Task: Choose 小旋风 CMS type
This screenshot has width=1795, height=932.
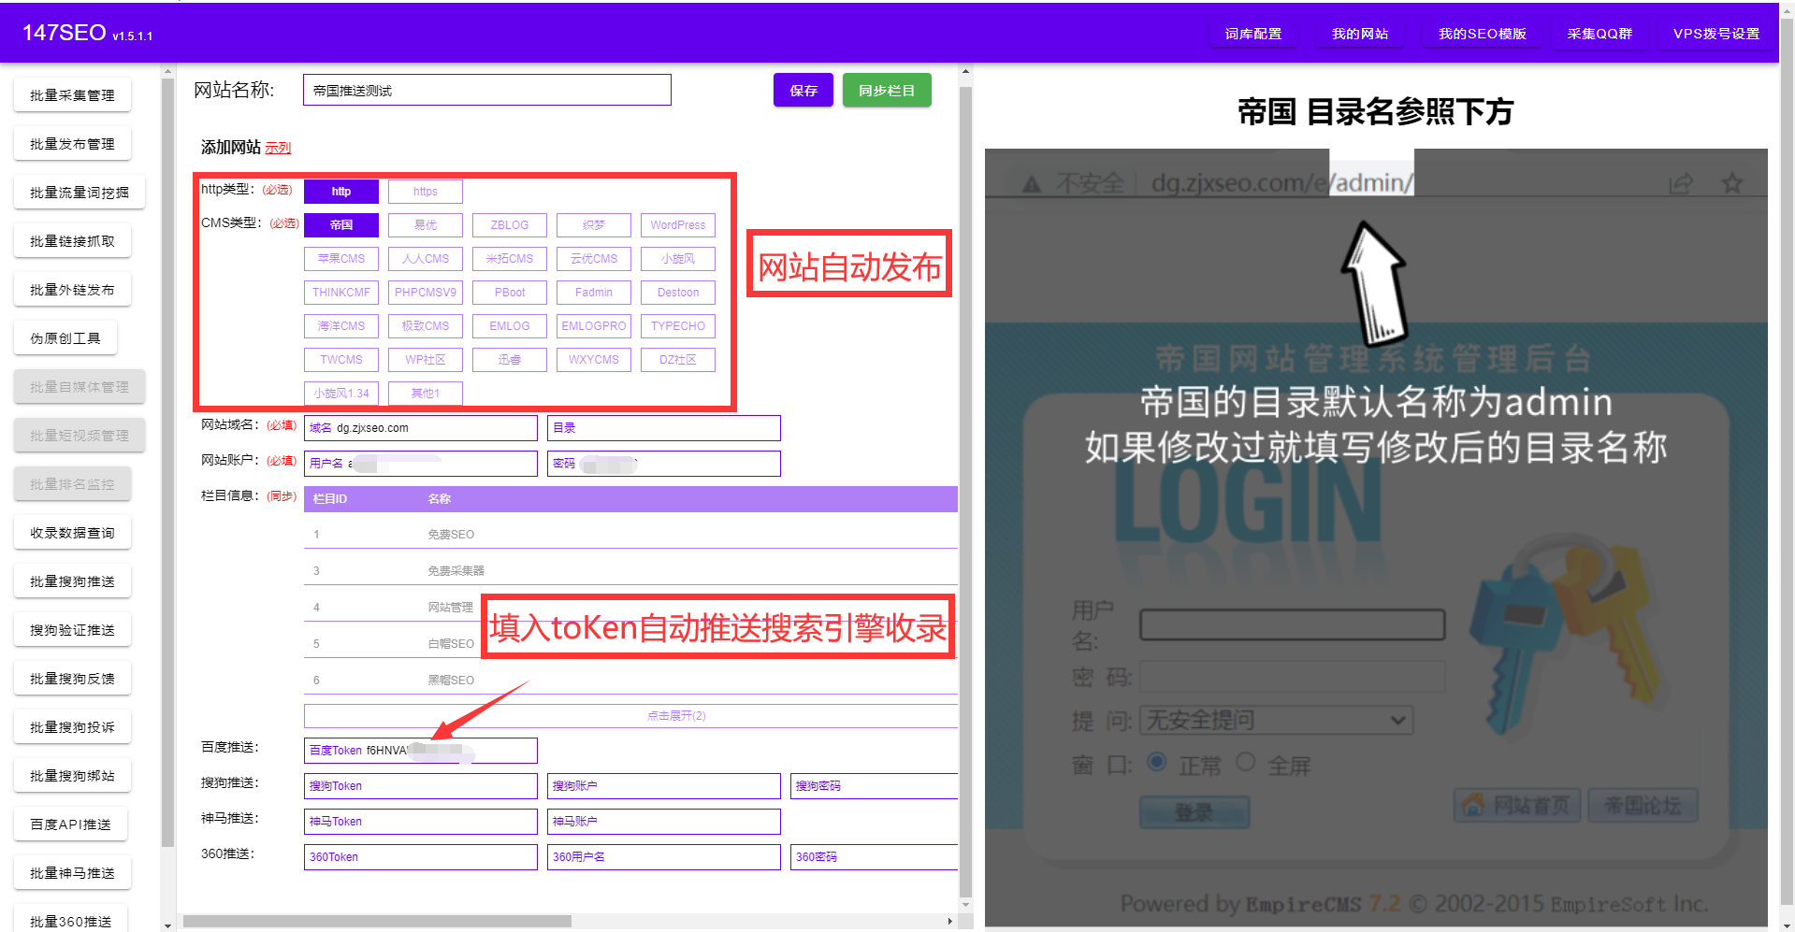Action: pos(678,259)
